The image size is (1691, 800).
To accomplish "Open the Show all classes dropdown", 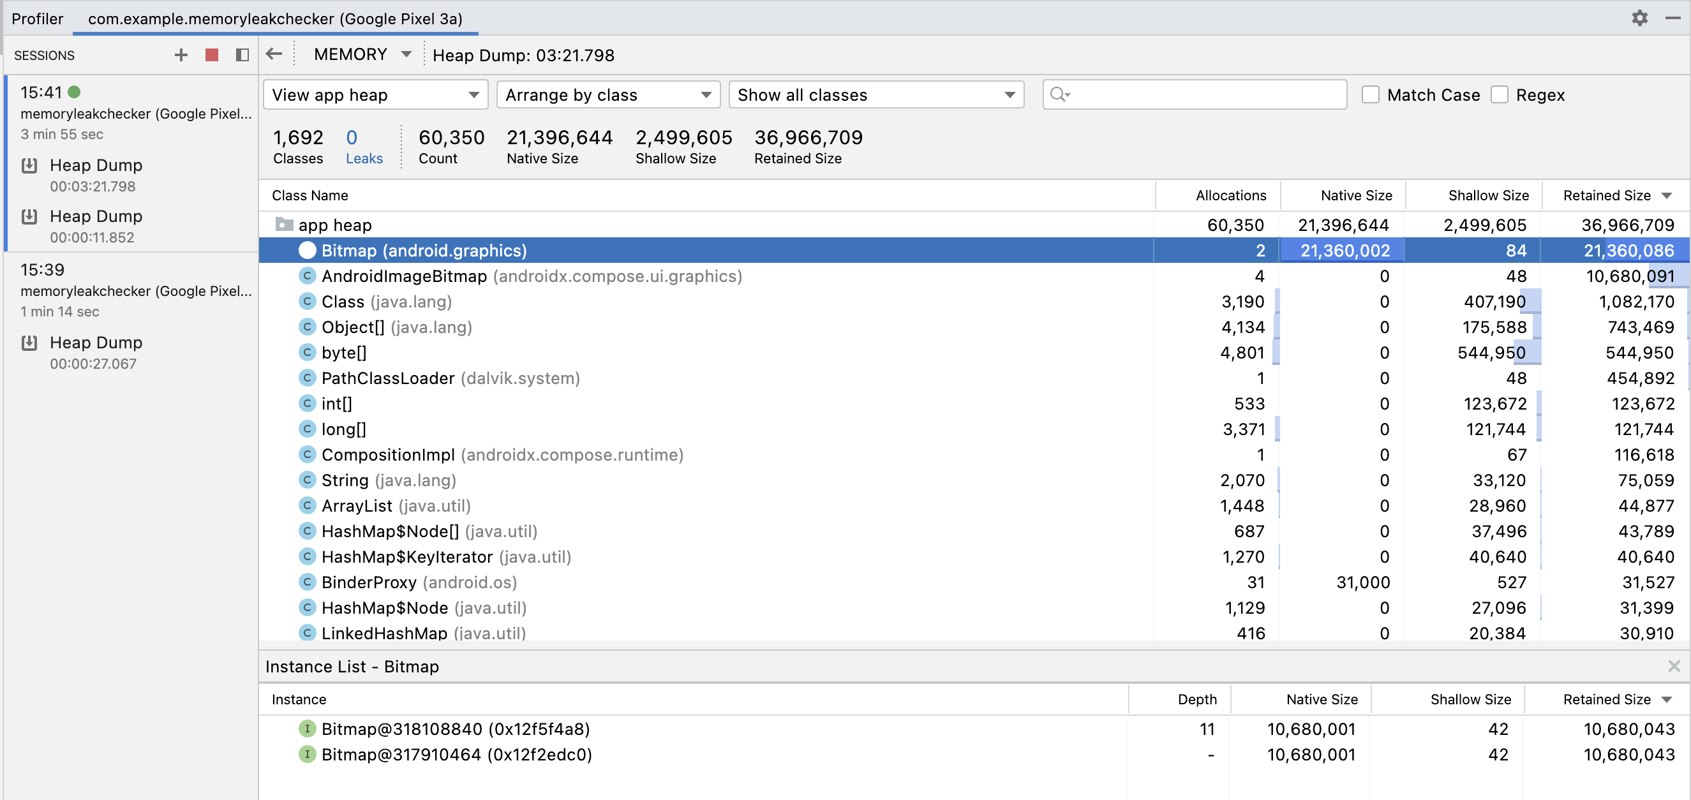I will pos(875,95).
